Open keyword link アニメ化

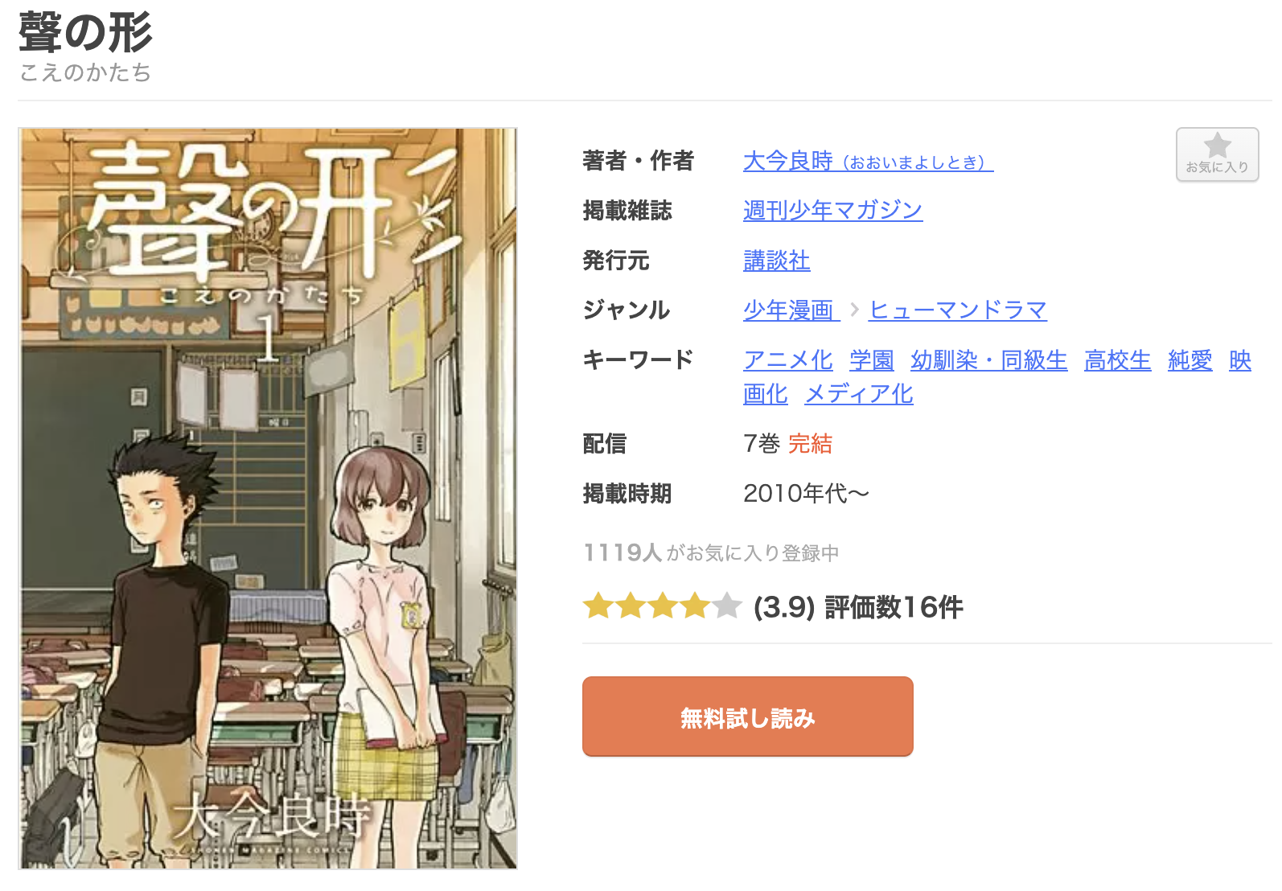pyautogui.click(x=787, y=360)
